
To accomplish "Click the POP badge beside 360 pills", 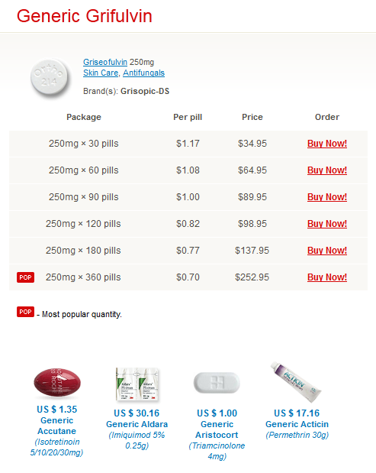I will tap(26, 277).
